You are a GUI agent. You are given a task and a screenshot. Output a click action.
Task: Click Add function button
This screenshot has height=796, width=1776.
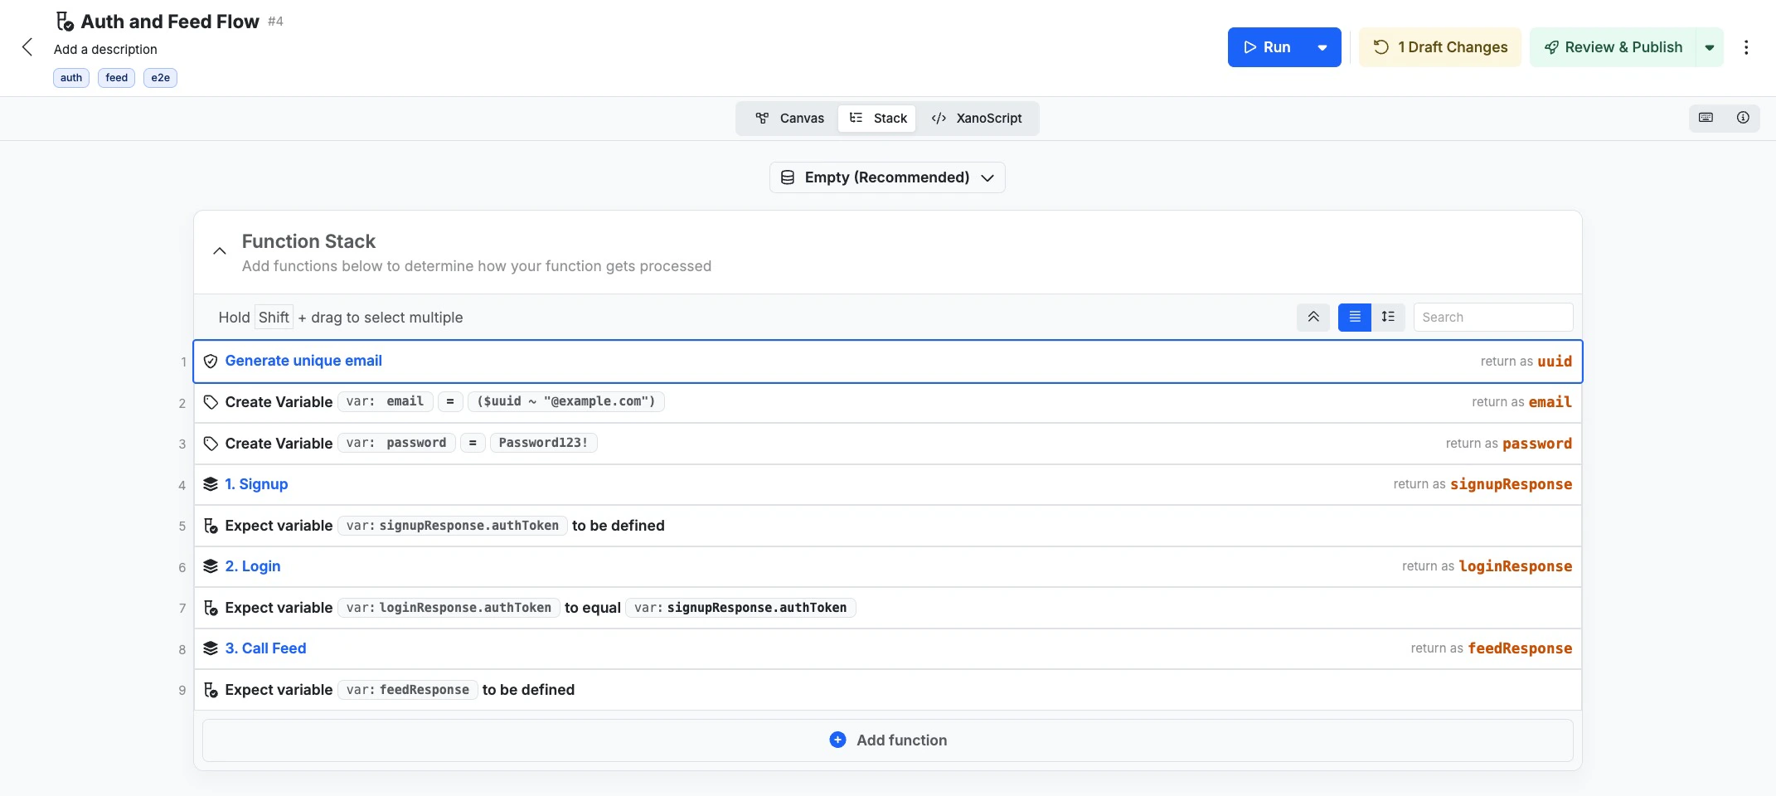(x=888, y=740)
